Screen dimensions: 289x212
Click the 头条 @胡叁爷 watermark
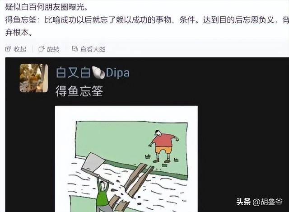point(259,202)
